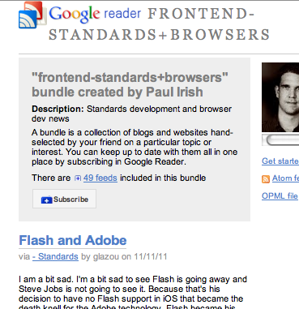299x309 pixels.
Task: Download the OPML file
Action: [280, 196]
